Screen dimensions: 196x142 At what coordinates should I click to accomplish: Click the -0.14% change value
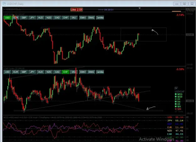point(180,15)
